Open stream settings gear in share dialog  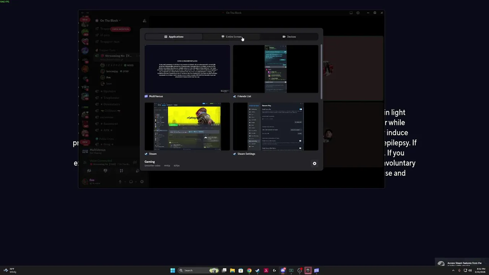(314, 163)
